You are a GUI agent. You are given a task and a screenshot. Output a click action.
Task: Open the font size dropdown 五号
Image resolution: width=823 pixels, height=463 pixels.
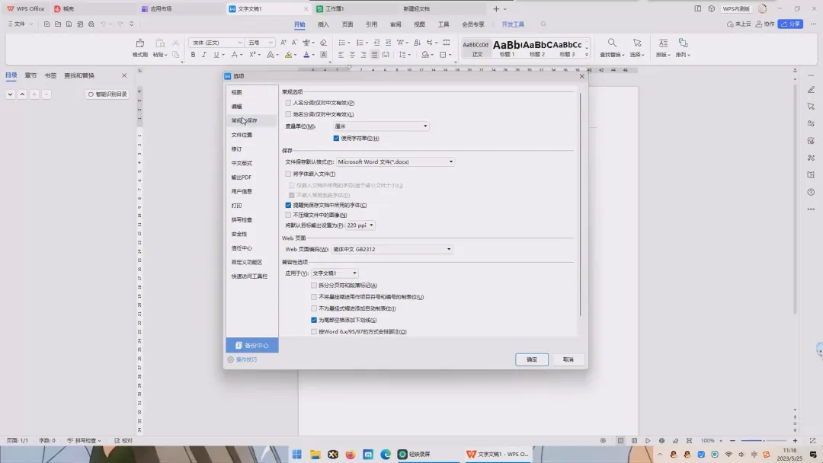[x=261, y=43]
